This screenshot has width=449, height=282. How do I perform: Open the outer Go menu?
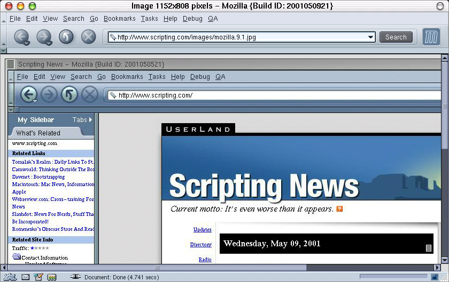tap(94, 19)
